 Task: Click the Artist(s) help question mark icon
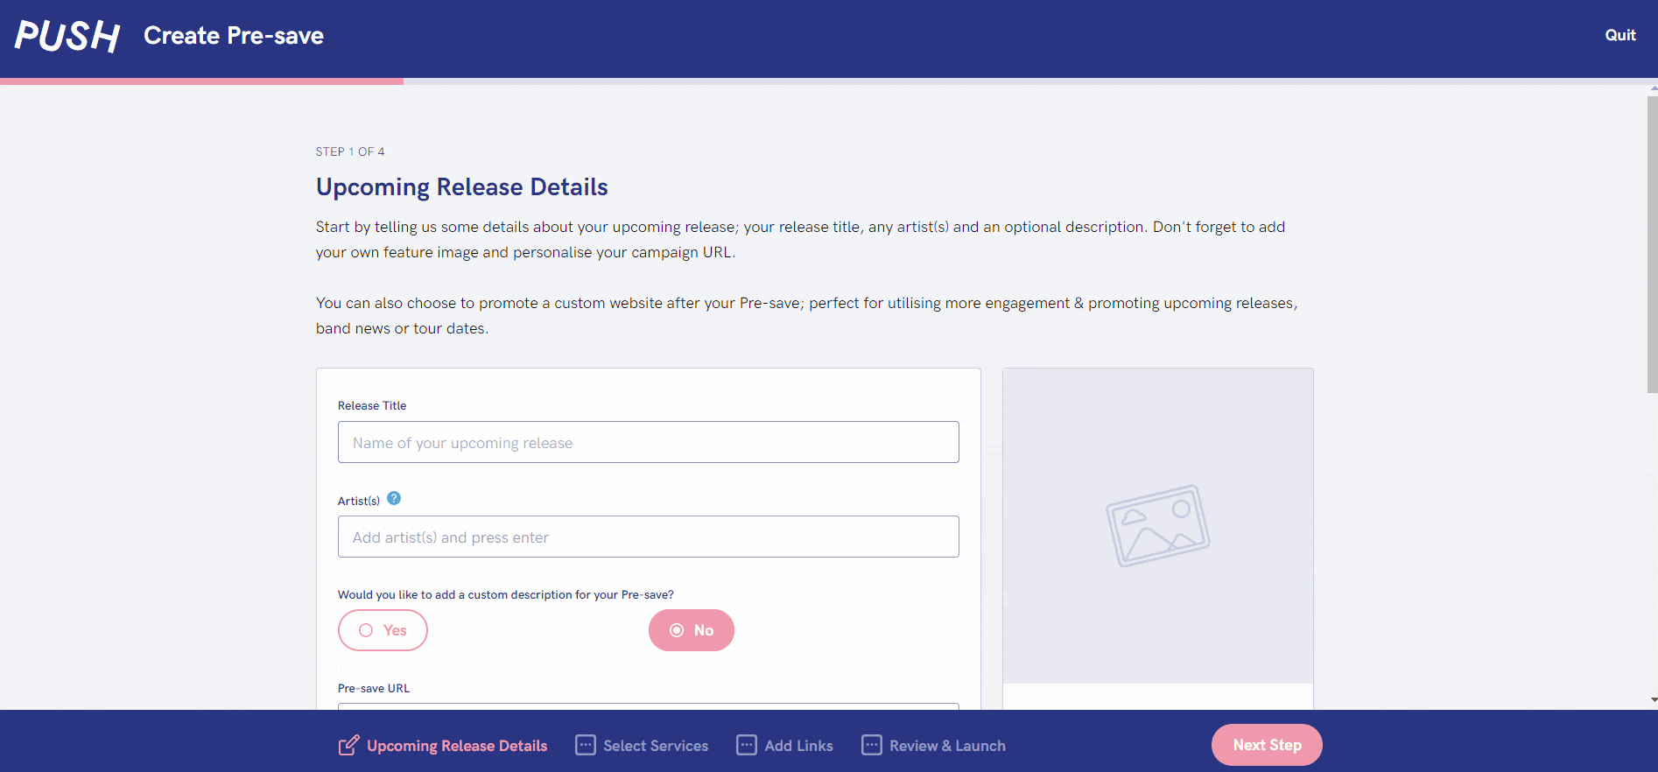[x=394, y=498]
